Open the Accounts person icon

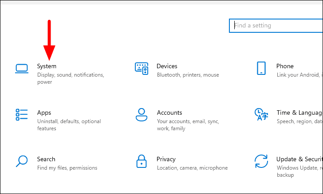(141, 115)
